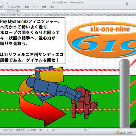This screenshot has height=136, width=136.
Task: Expand the Name Box dropdown arrow
Action: click(6, 11)
